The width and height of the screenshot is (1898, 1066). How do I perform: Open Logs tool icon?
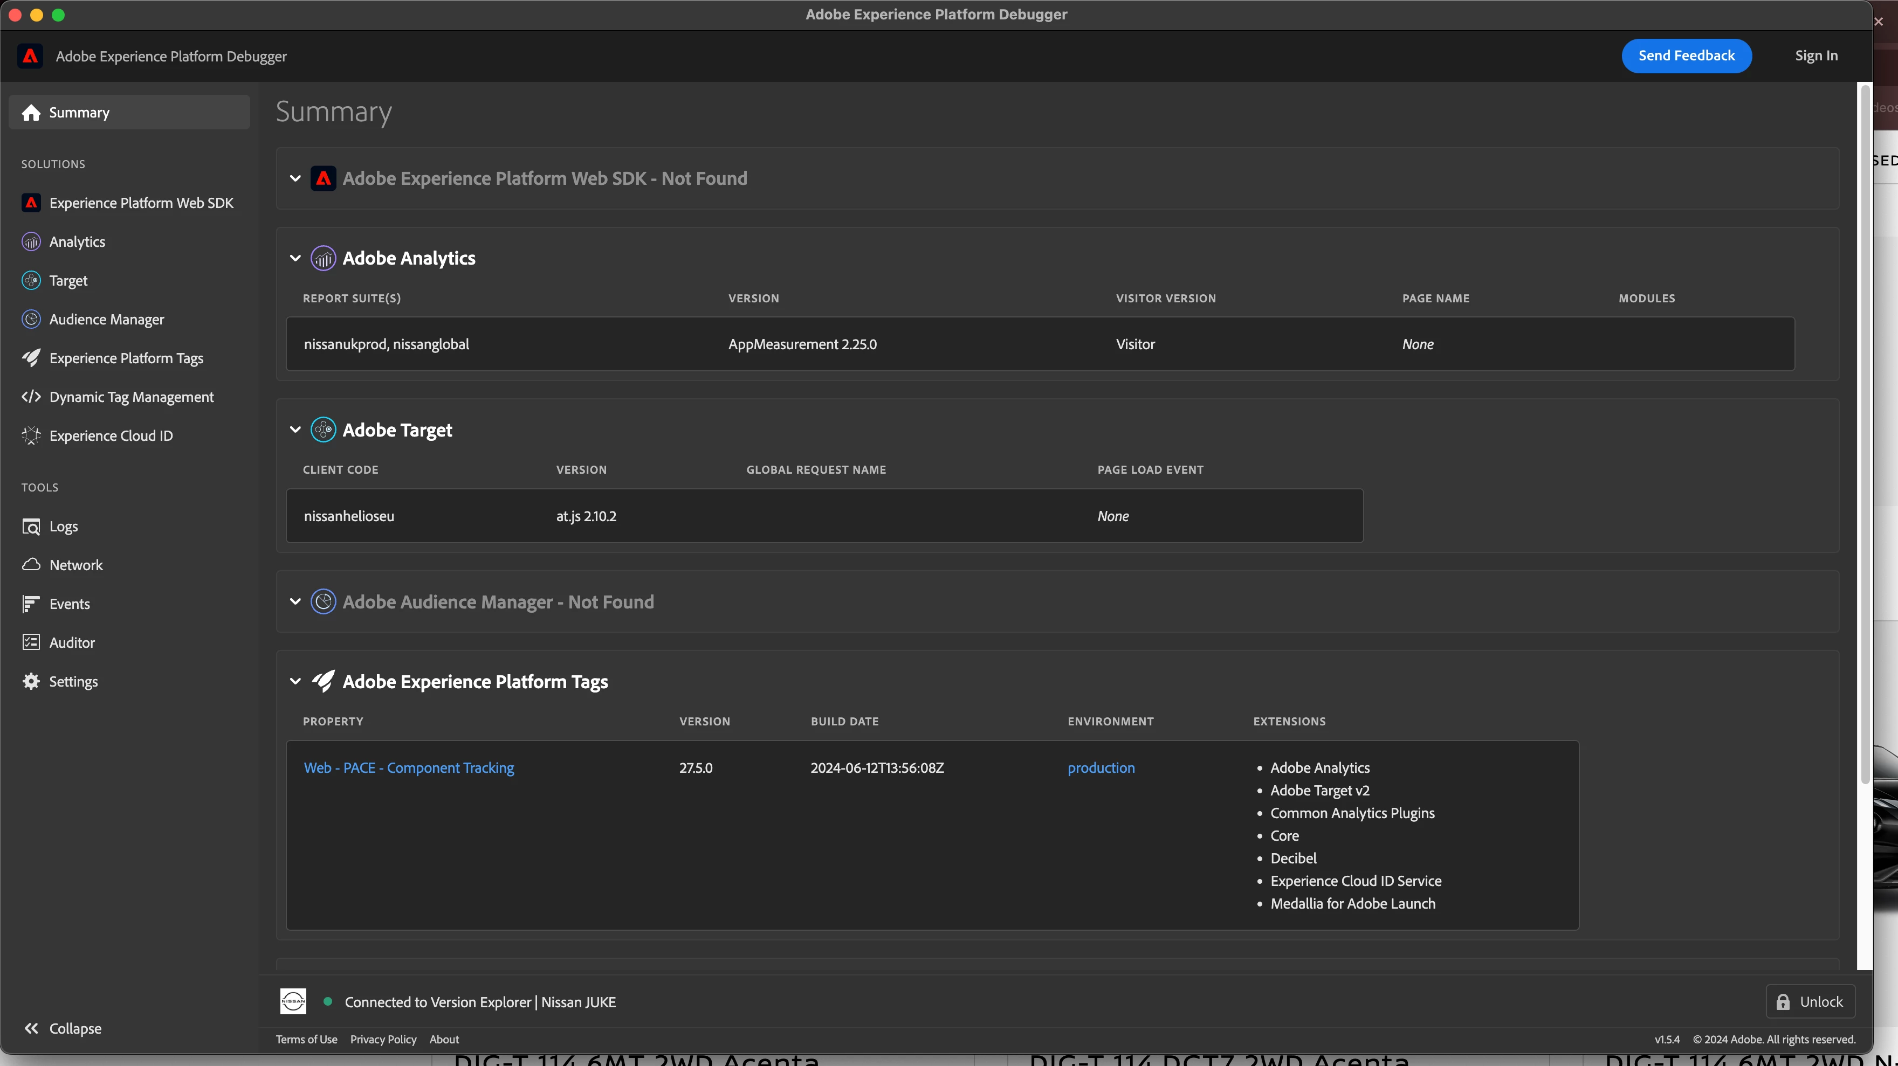pos(31,527)
